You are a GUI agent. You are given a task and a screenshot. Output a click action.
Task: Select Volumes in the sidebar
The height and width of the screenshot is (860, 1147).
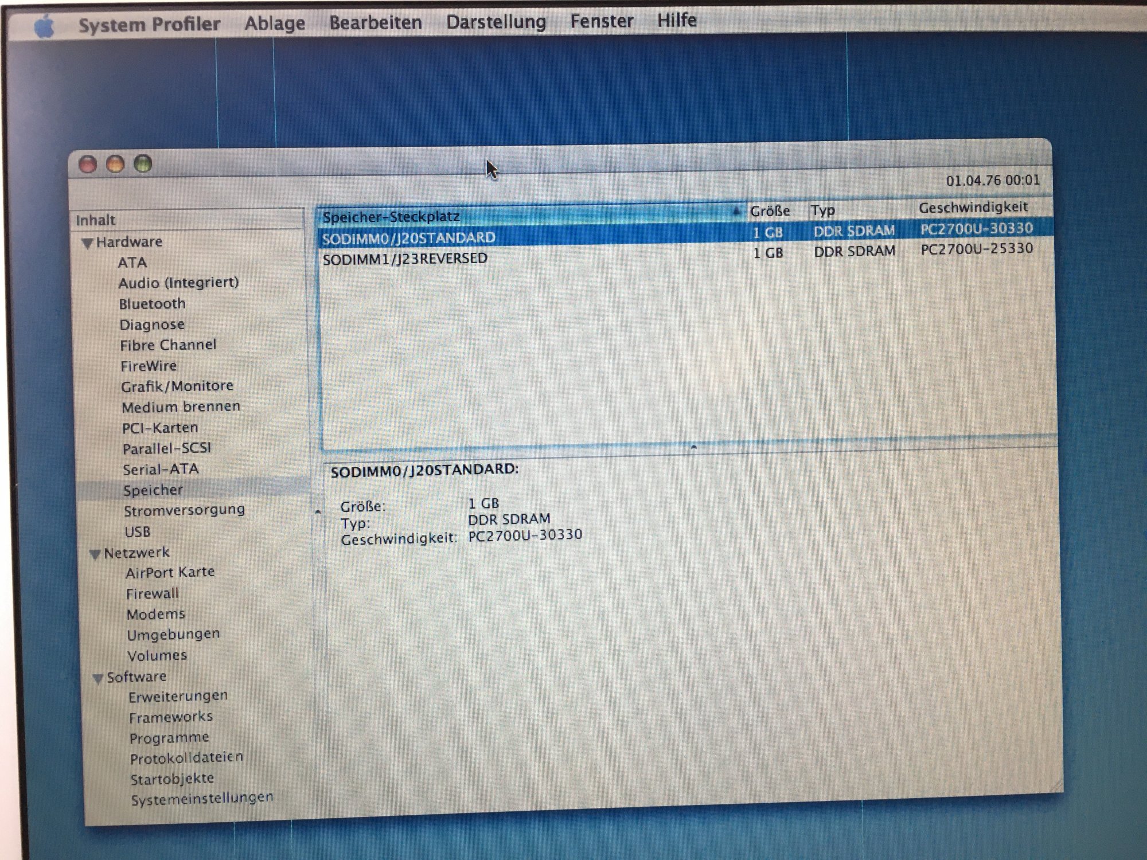point(157,656)
